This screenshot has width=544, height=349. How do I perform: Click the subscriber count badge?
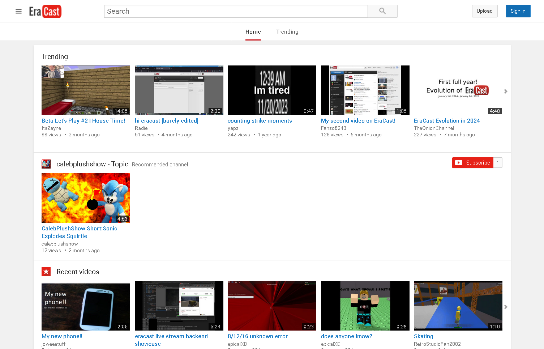click(x=497, y=163)
